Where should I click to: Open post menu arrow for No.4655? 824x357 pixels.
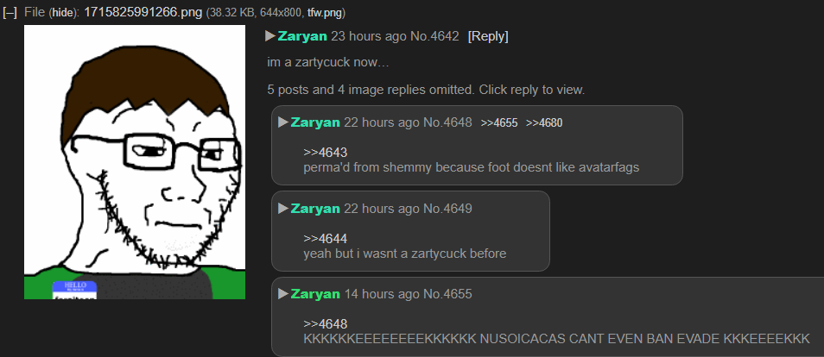tap(283, 294)
